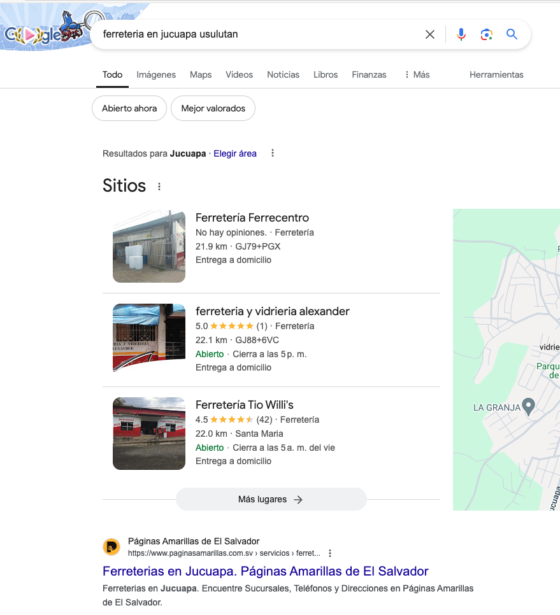The height and width of the screenshot is (615, 560).
Task: Open the Noticias tab
Action: coord(283,74)
